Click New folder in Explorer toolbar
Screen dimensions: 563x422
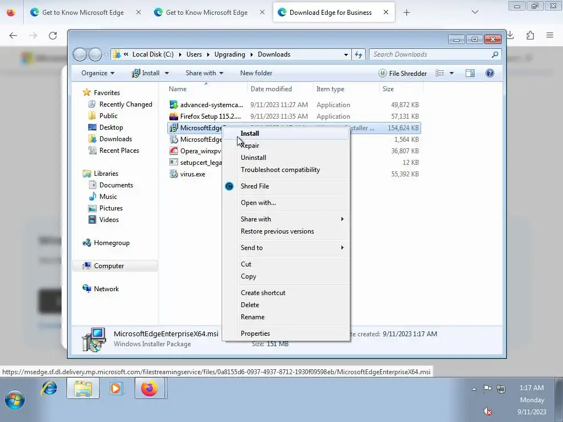coord(256,73)
